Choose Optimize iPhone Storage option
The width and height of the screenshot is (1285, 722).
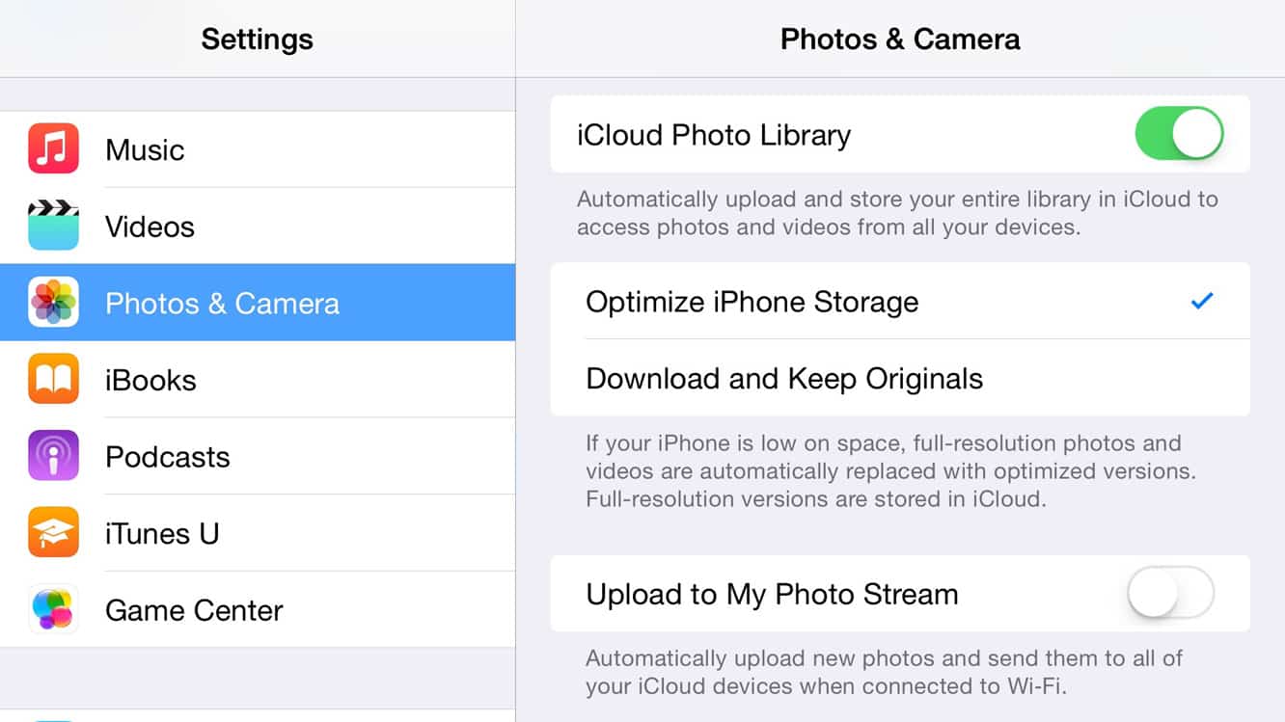[x=752, y=302]
